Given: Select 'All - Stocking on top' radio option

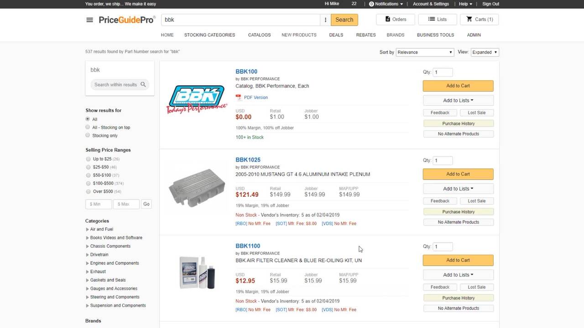Looking at the screenshot, I should pos(88,127).
